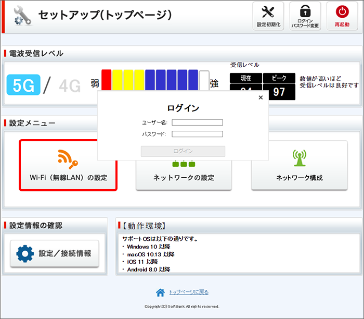This screenshot has height=319, width=364.
Task: Click the empty white signal bar
Action: pyautogui.click(x=204, y=80)
